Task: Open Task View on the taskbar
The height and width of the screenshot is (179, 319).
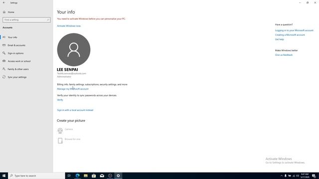Action: pyautogui.click(x=69, y=176)
